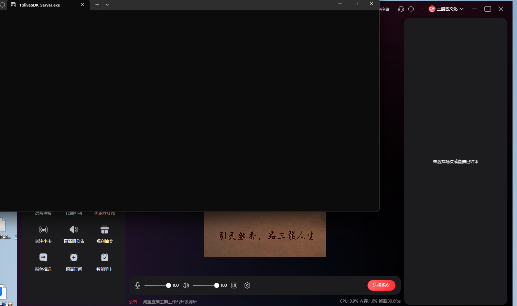517x306 pixels.
Task: Open the 关注小卡 follow card tool
Action: (x=43, y=234)
